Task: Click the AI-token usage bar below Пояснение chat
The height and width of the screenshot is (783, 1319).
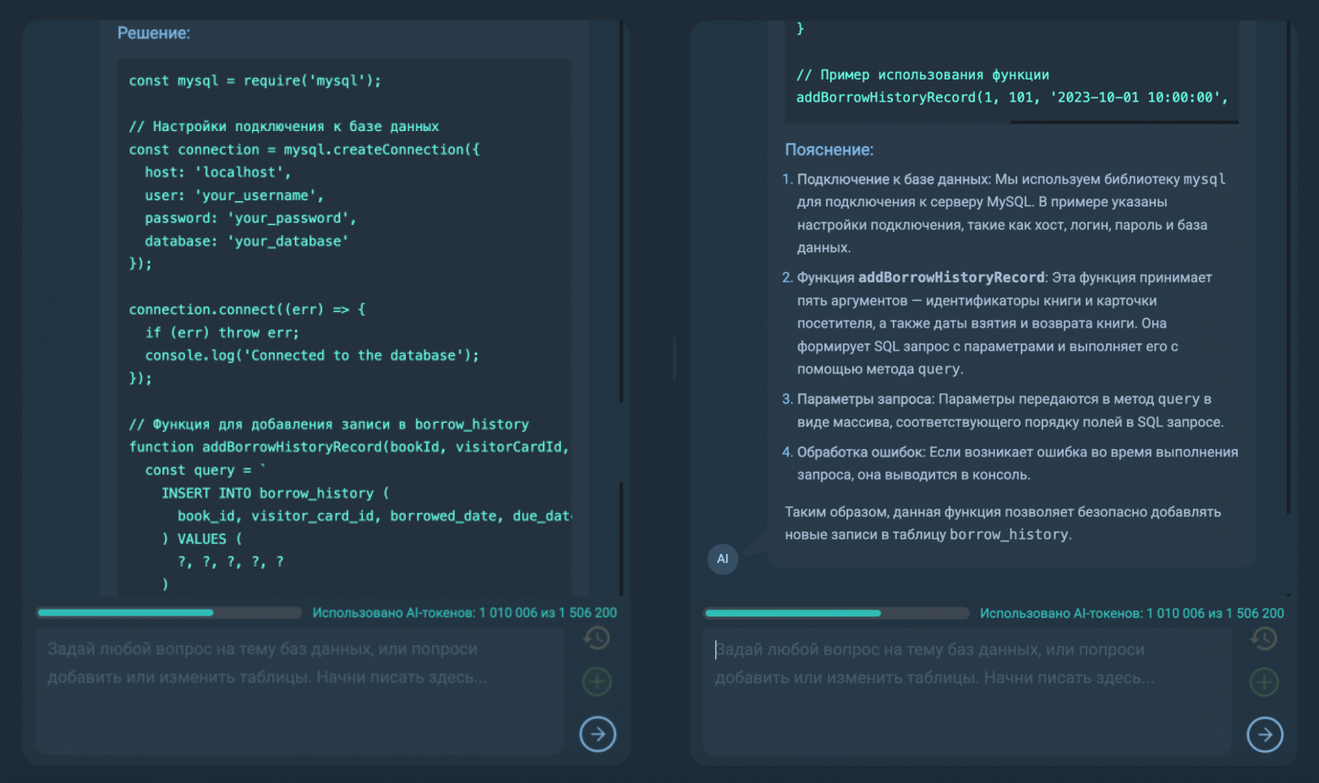Action: (836, 613)
